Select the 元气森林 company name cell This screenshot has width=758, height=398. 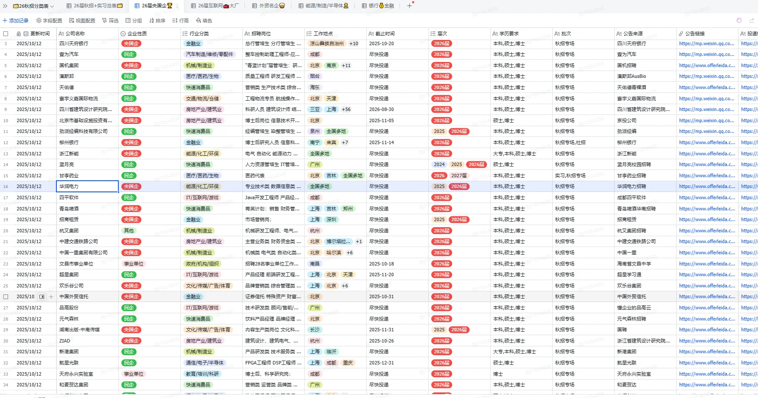[88, 319]
